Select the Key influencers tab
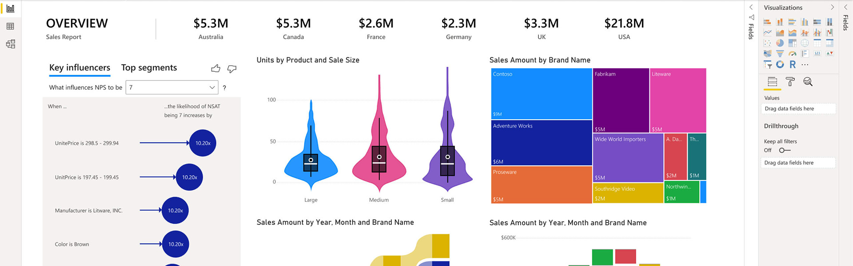This screenshot has height=266, width=853. [80, 67]
